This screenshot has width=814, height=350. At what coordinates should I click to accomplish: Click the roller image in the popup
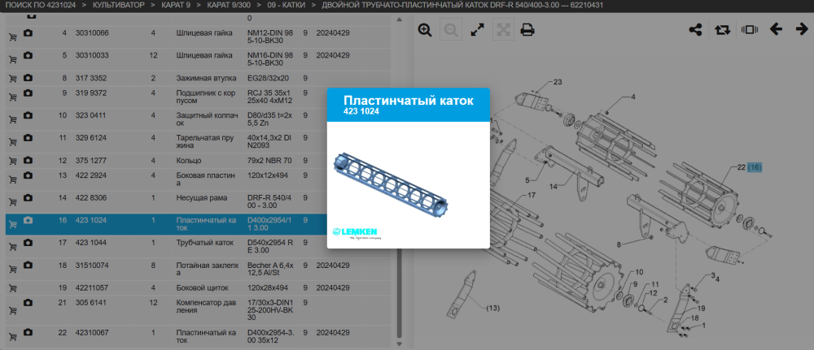click(392, 180)
